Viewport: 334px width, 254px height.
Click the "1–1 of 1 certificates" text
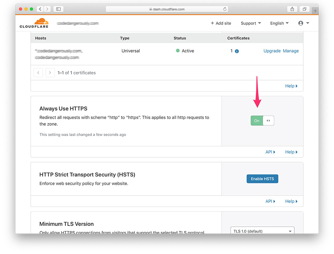[76, 73]
